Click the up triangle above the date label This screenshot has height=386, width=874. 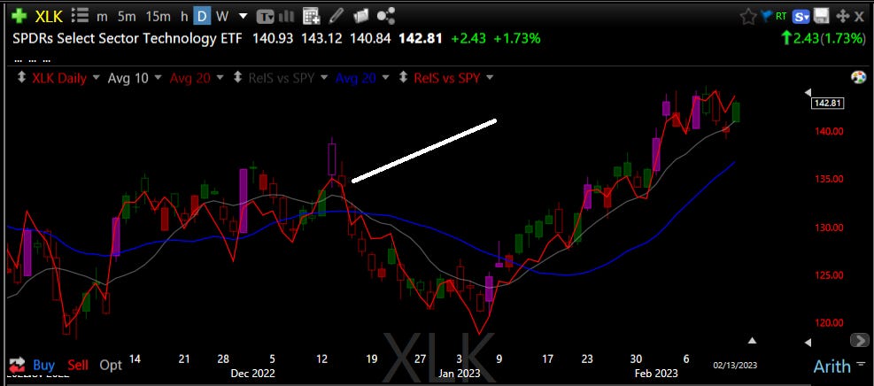752,340
